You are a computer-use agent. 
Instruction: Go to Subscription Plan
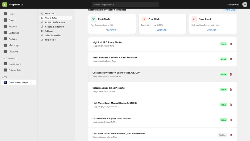click(56, 35)
